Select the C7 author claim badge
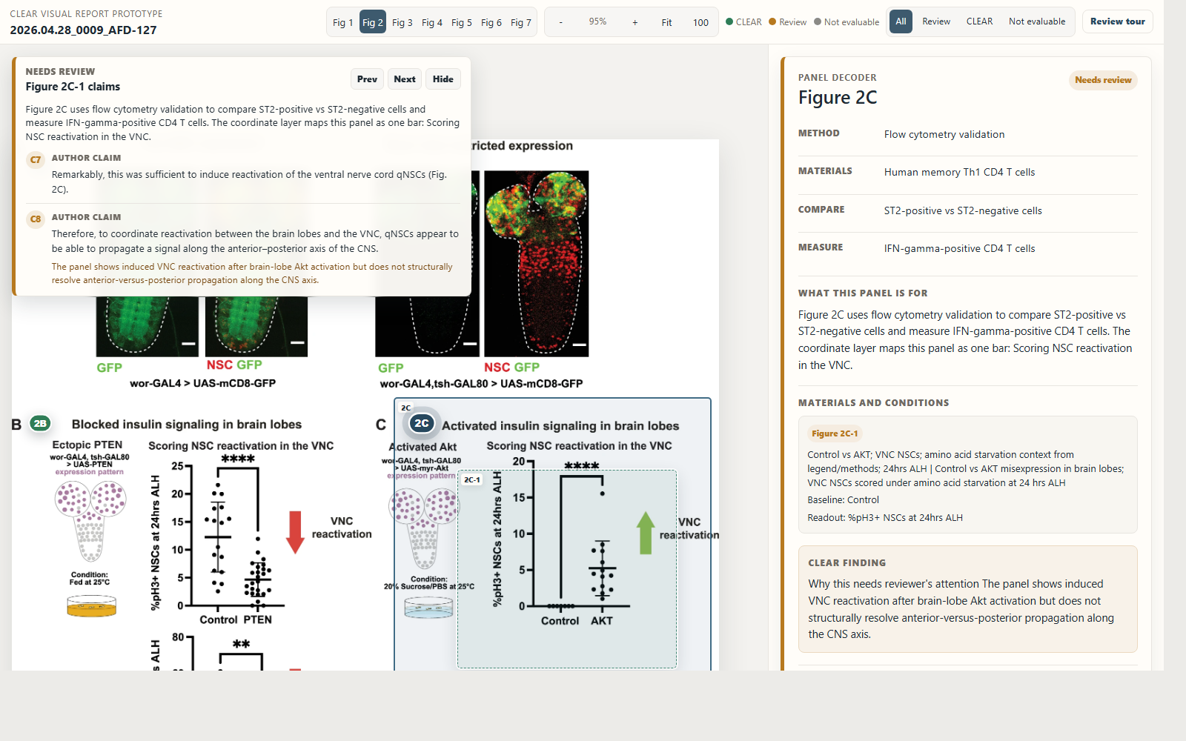 [35, 158]
